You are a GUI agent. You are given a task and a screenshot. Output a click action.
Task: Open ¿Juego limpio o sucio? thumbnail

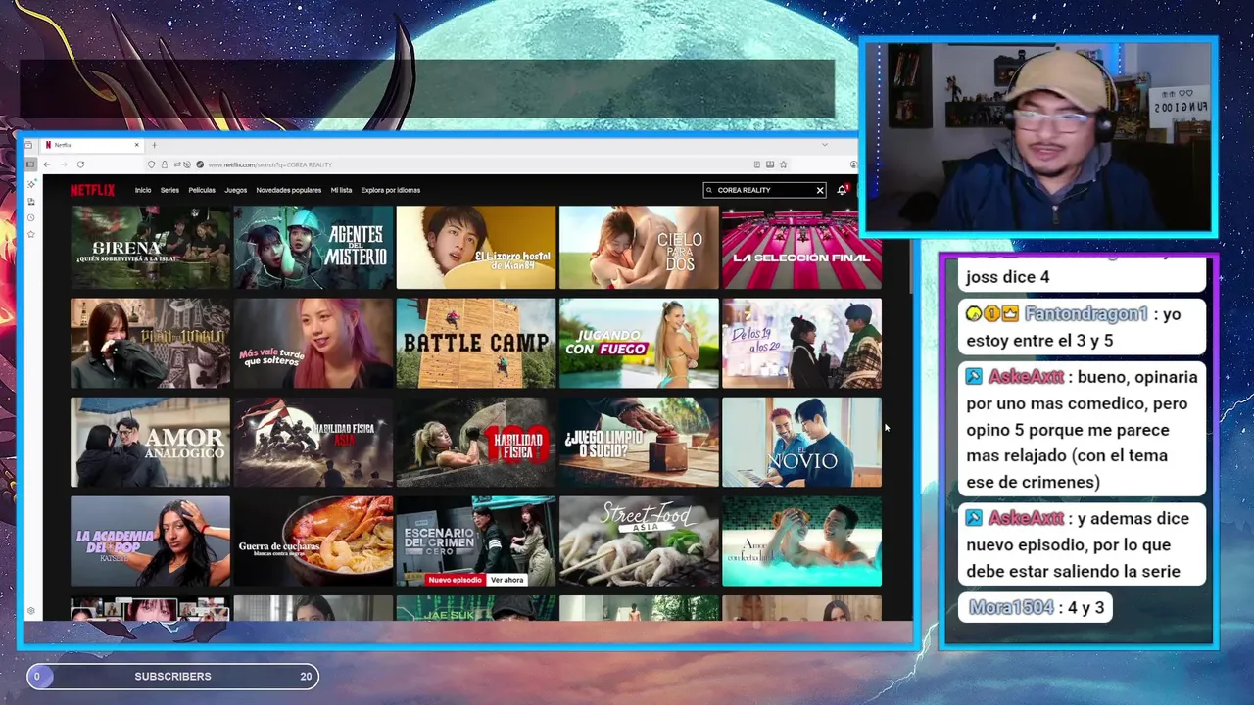coord(639,442)
